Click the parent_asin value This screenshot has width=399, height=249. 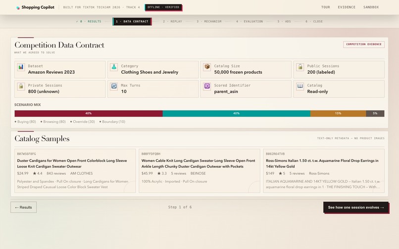(226, 92)
